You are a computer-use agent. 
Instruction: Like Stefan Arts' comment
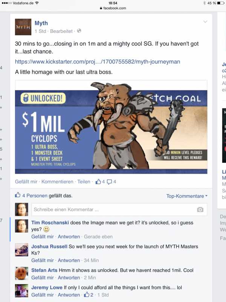[43, 277]
